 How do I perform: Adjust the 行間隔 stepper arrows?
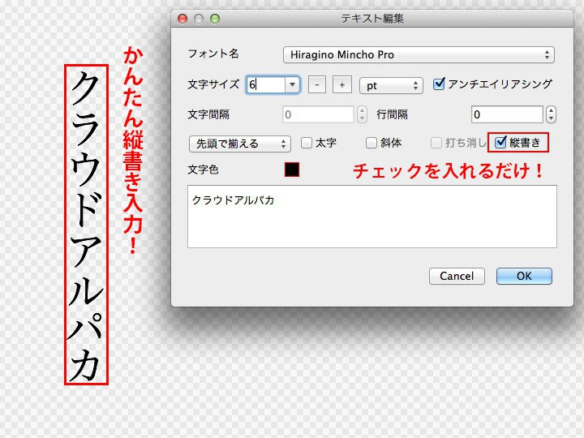click(x=552, y=114)
